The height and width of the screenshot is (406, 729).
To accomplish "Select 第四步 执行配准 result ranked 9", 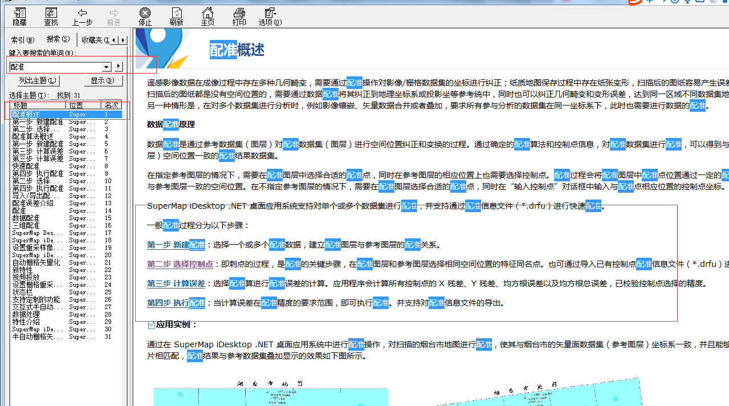I will coord(66,174).
